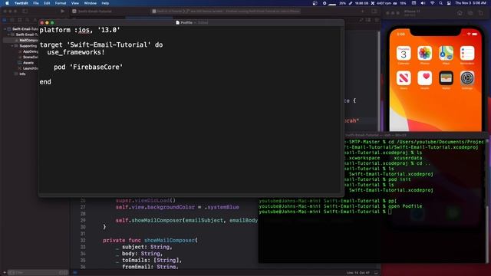Open the Control Center menu bar icon
491x276 pixels.
coord(449,3)
